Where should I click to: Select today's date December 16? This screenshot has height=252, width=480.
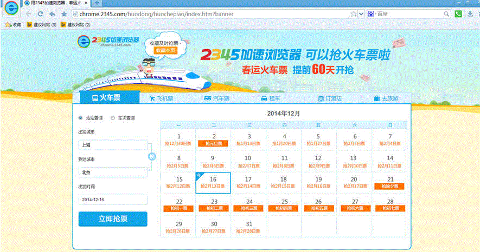coord(213,182)
